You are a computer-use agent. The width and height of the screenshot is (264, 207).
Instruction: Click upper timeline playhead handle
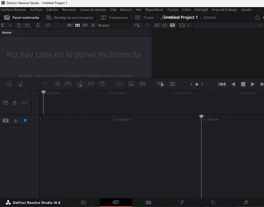(x=43, y=92)
